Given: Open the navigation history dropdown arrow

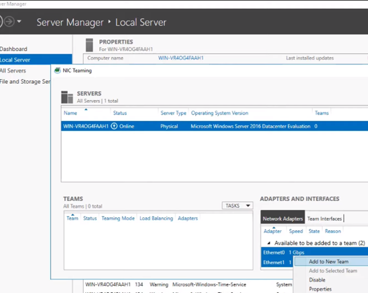Looking at the screenshot, I should click(19, 21).
